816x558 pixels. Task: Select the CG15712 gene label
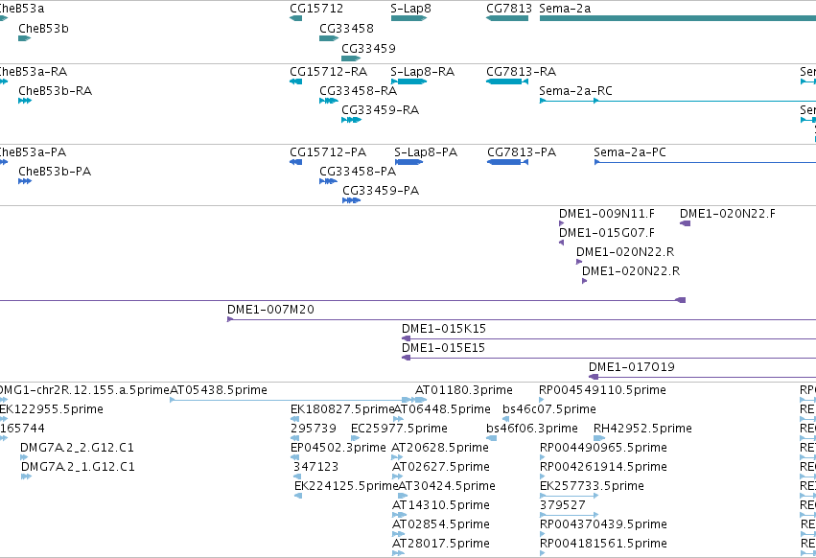coord(316,9)
